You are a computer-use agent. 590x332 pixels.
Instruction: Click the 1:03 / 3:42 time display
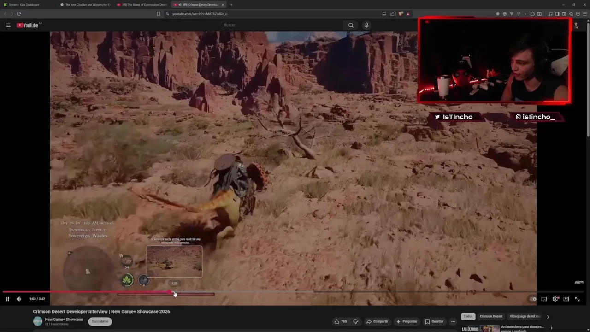pyautogui.click(x=37, y=299)
